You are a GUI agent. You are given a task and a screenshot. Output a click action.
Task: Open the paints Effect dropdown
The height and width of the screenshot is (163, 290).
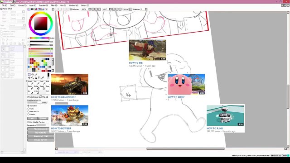coord(17,18)
